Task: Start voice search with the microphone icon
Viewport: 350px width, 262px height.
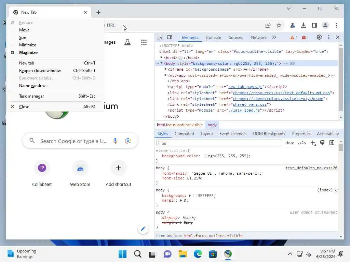Action: 115,141
